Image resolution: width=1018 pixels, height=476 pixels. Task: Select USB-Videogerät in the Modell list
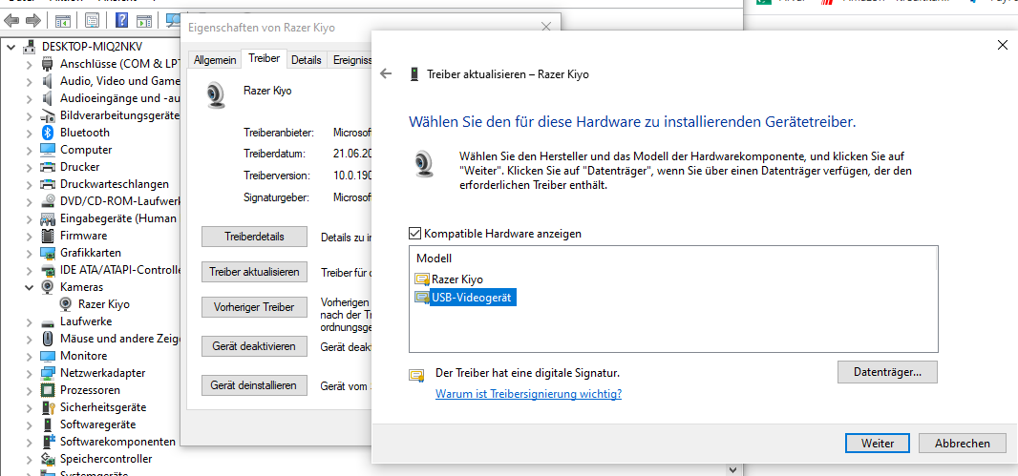[x=465, y=298]
